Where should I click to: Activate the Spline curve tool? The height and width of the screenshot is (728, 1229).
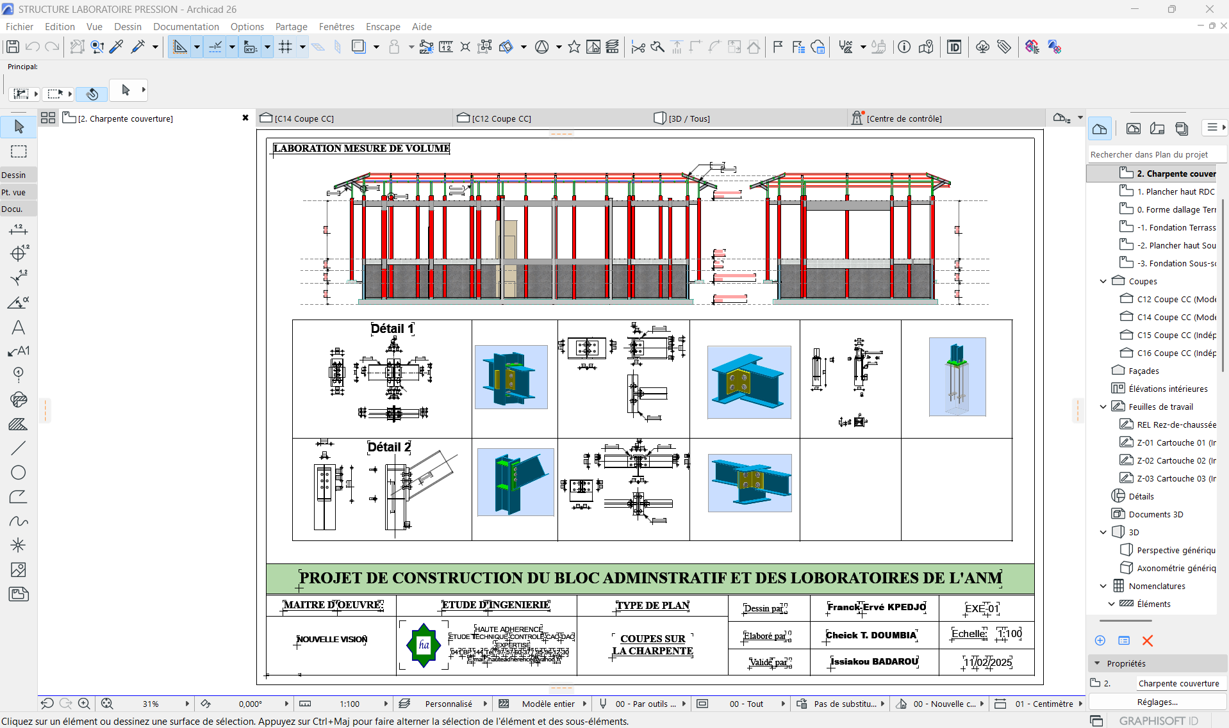18,521
